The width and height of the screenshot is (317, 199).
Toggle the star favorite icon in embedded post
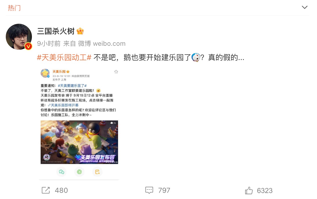[x=116, y=72]
